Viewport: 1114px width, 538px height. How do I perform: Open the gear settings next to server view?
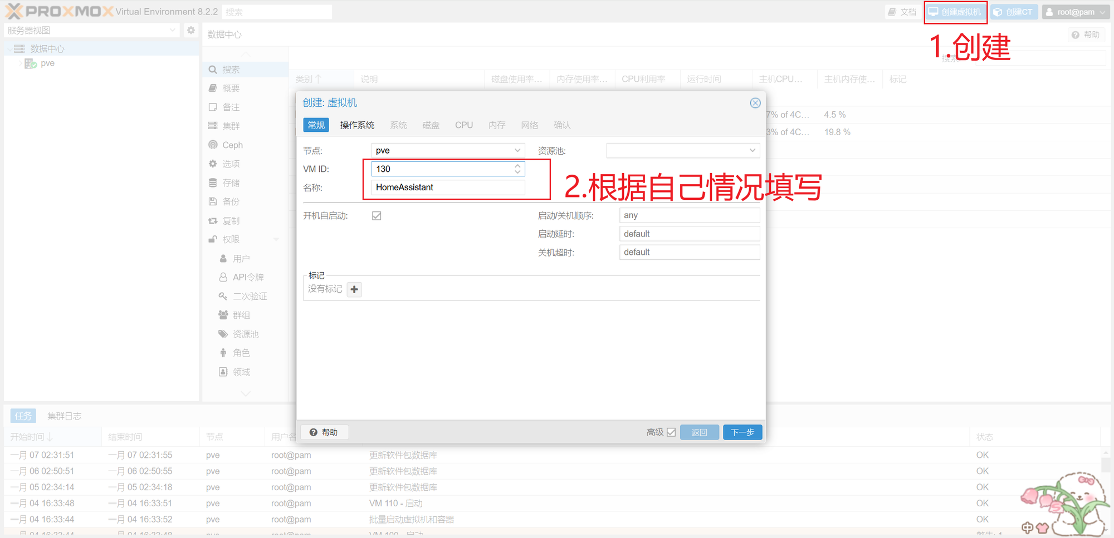coord(191,30)
